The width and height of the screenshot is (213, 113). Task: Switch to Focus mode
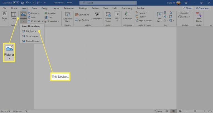tap(158, 111)
